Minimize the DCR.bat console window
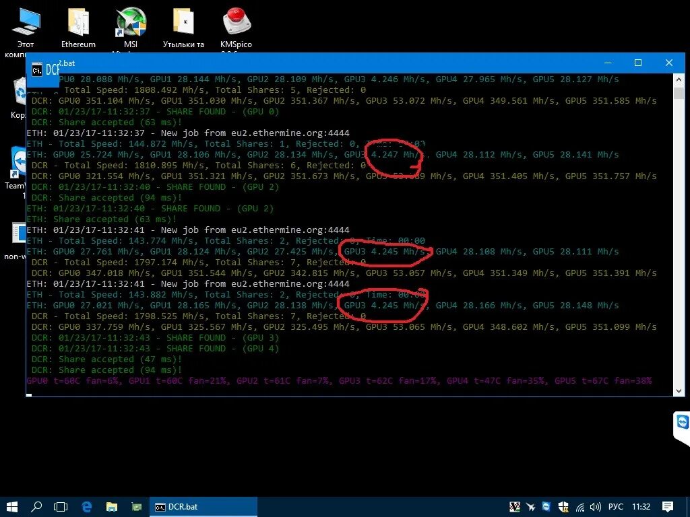 [x=608, y=63]
